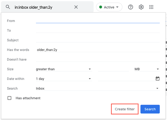This screenshot has height=120, width=167.
Task: Focus the Subject input field
Action: [x=98, y=40]
